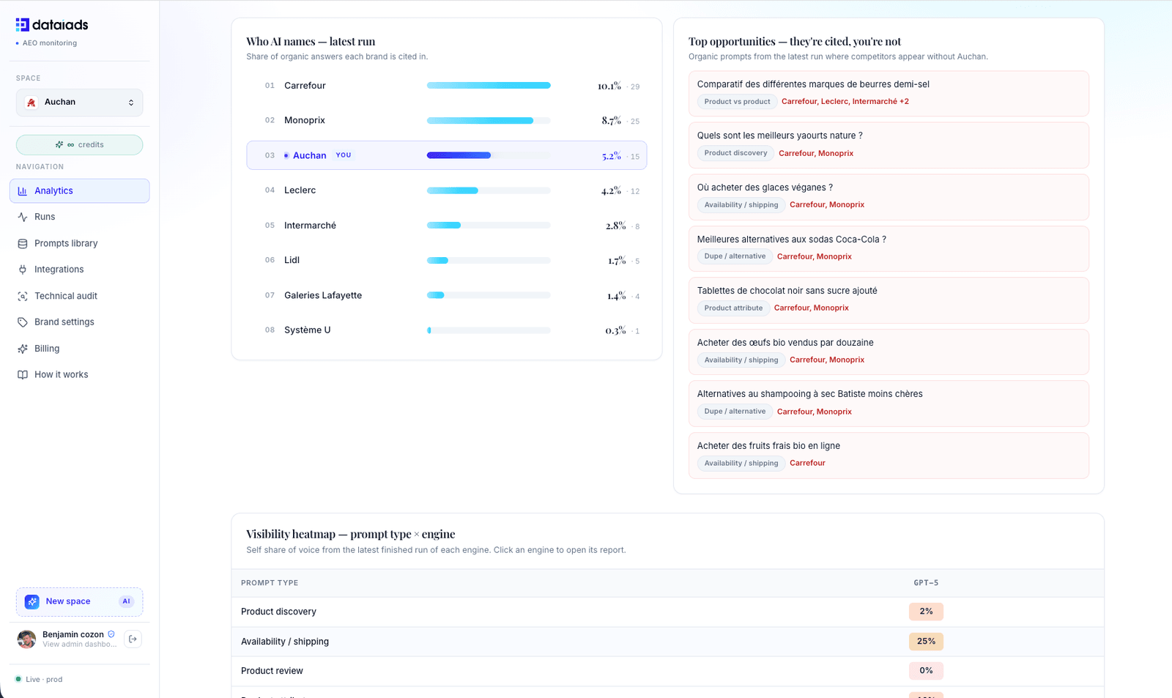Click the log out icon button

tap(133, 639)
